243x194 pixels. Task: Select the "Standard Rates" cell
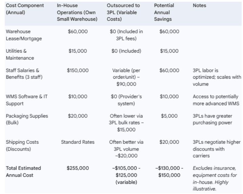coord(78,142)
